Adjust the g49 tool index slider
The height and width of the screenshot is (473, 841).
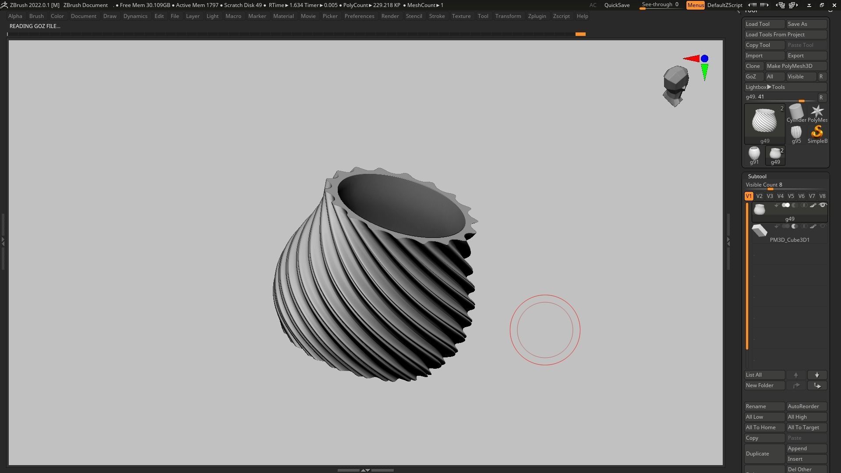tap(781, 98)
